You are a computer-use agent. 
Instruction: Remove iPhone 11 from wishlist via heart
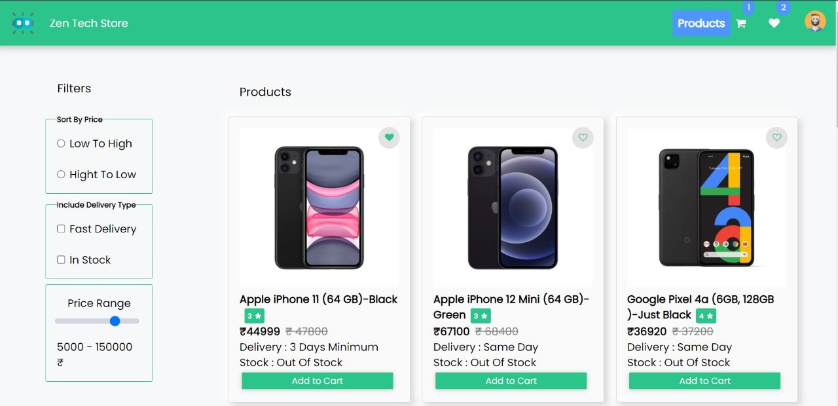390,138
